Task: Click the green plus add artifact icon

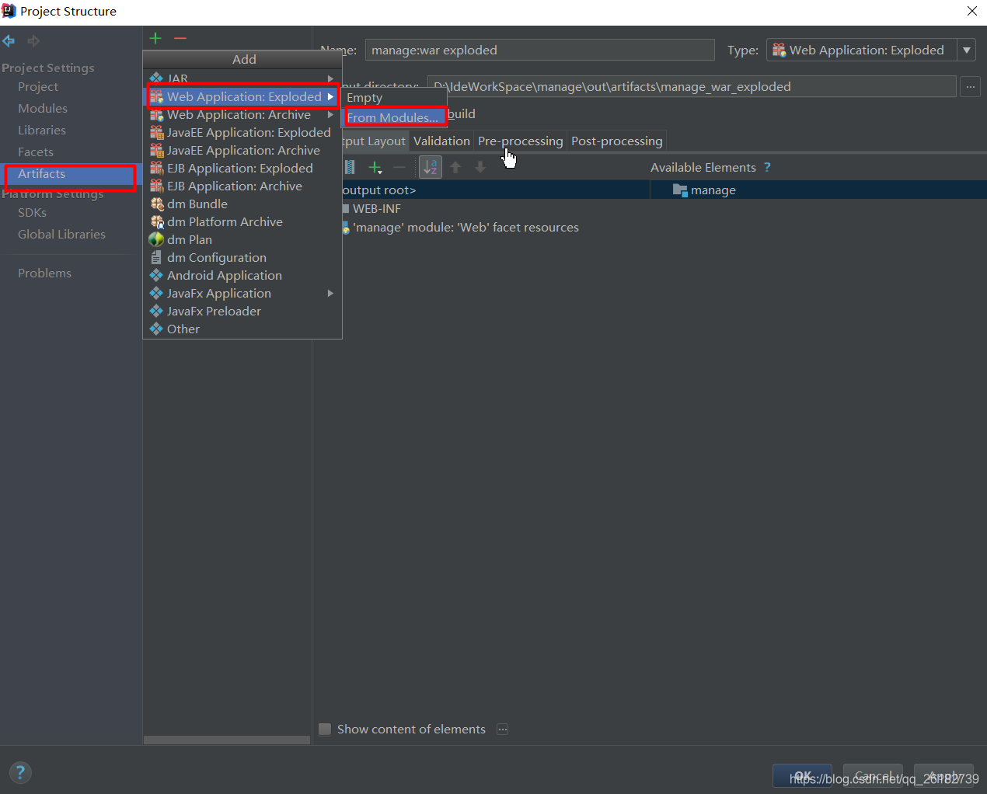Action: 155,38
